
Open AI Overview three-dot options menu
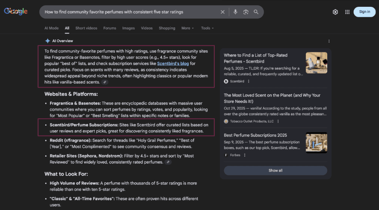tap(329, 41)
